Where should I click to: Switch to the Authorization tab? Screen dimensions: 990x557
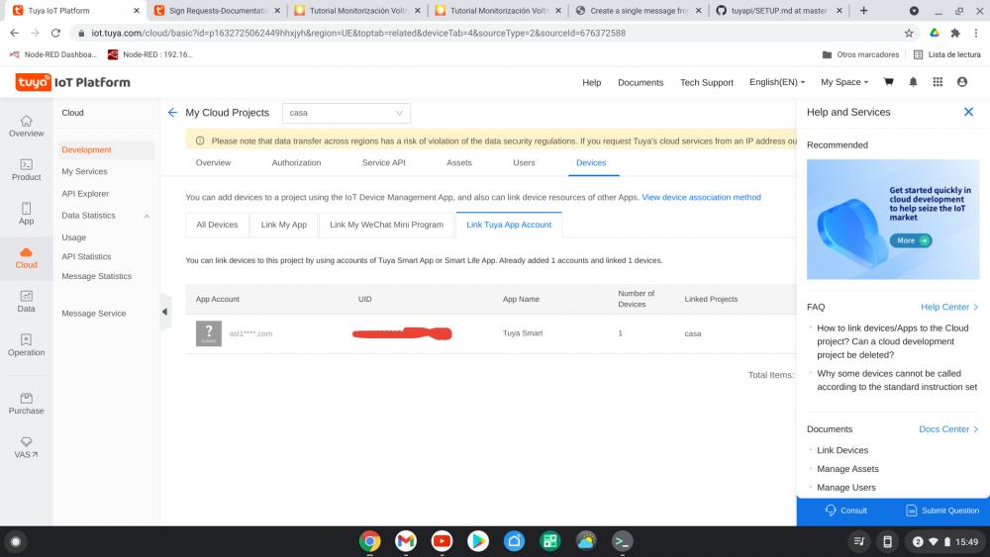click(296, 163)
